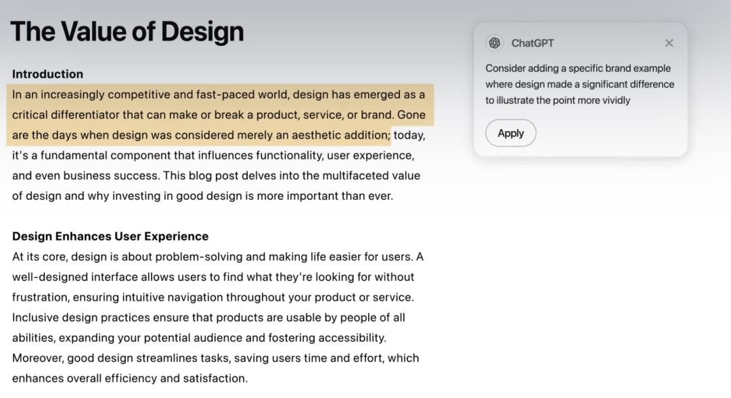The image size is (731, 398).
Task: Click the Introduction heading
Action: [47, 74]
